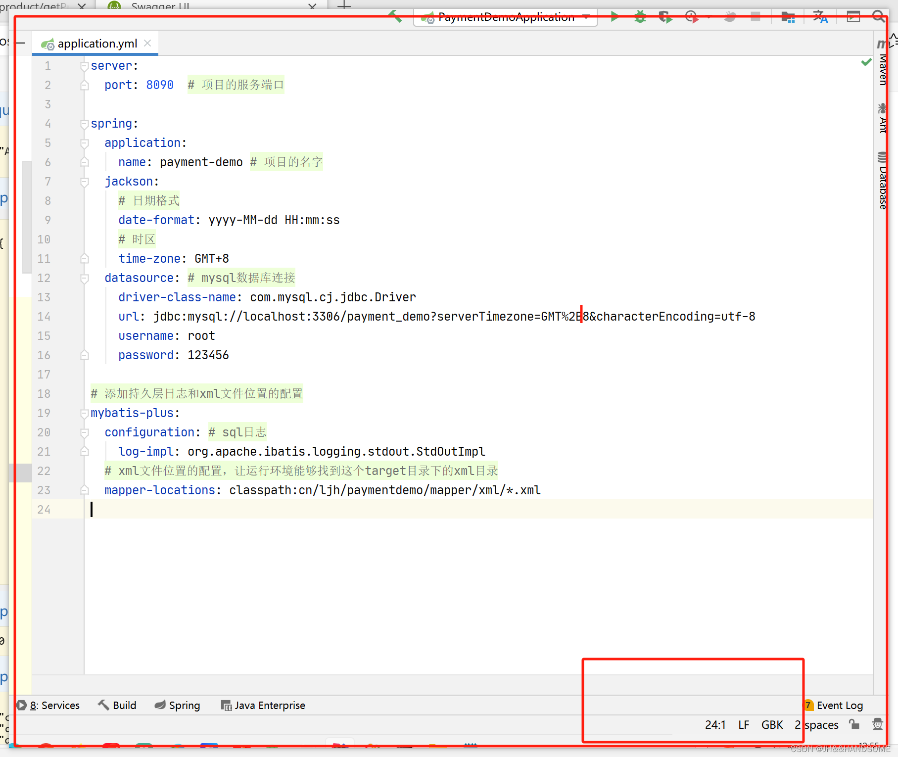898x757 pixels.
Task: Click the username value root
Action: pyautogui.click(x=201, y=336)
